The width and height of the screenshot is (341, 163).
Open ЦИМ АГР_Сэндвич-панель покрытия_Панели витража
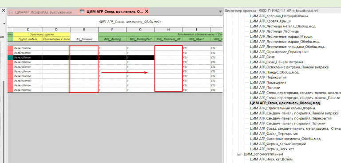(x=294, y=113)
